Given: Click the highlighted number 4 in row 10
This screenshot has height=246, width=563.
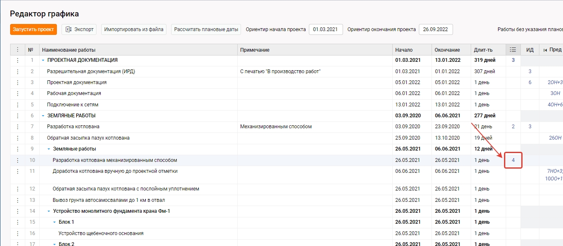Looking at the screenshot, I should (513, 160).
